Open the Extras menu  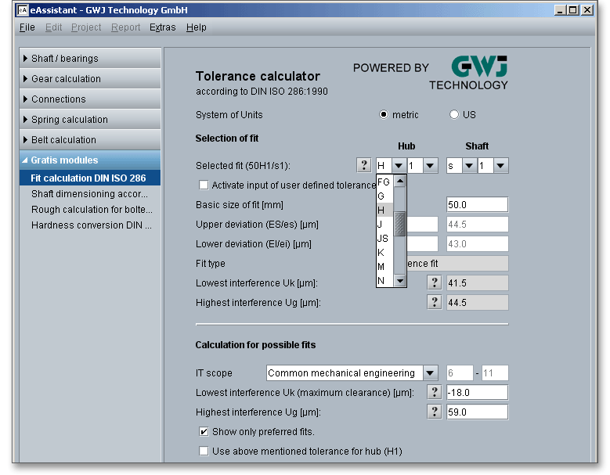[x=162, y=27]
